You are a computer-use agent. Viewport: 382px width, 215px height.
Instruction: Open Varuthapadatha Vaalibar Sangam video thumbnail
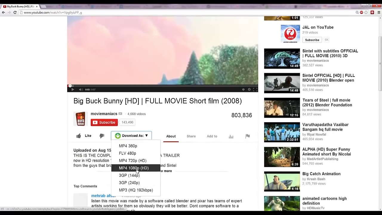[x=282, y=132]
